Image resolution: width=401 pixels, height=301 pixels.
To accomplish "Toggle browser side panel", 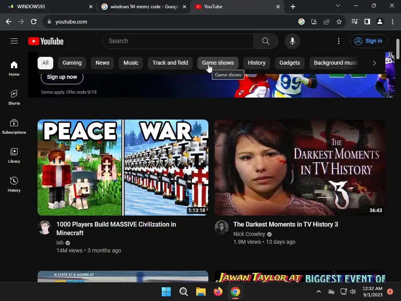I will click(x=367, y=22).
